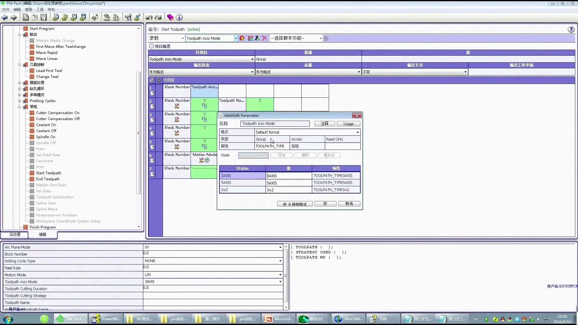
Task: Toggle the checkbox on row 7
Action: [152, 174]
